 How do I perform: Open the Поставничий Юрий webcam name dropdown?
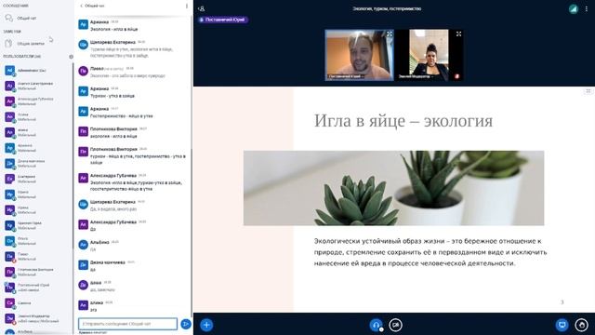point(346,76)
